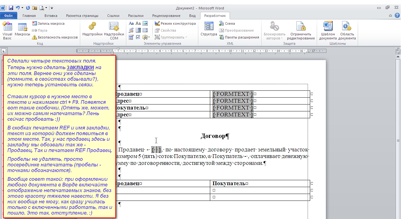Save document from quick access toolbar
The width and height of the screenshot is (401, 219).
(x=11, y=8)
